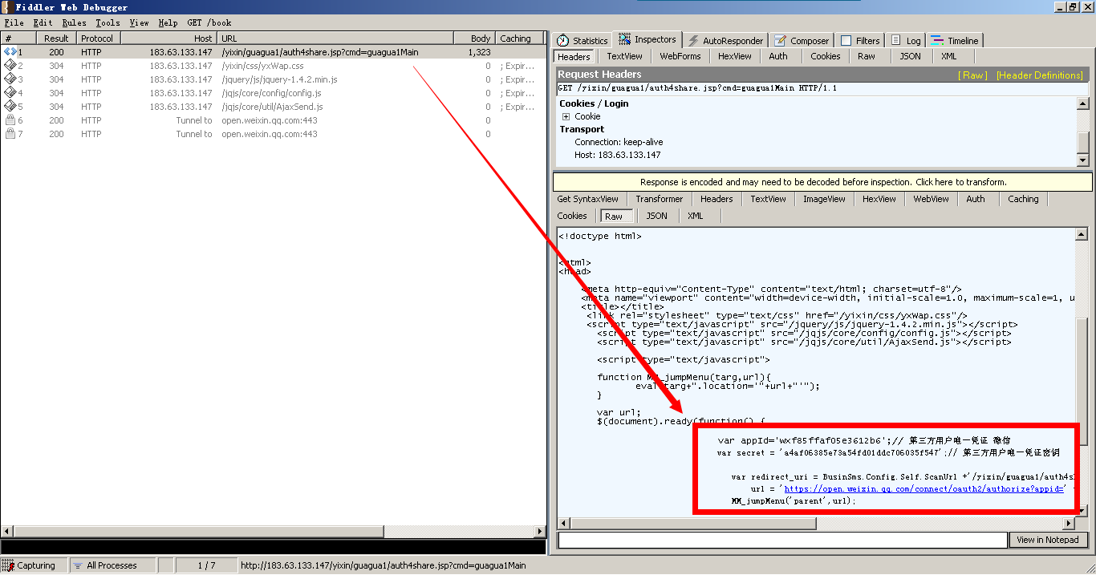Switch to the Log tab

coord(905,40)
